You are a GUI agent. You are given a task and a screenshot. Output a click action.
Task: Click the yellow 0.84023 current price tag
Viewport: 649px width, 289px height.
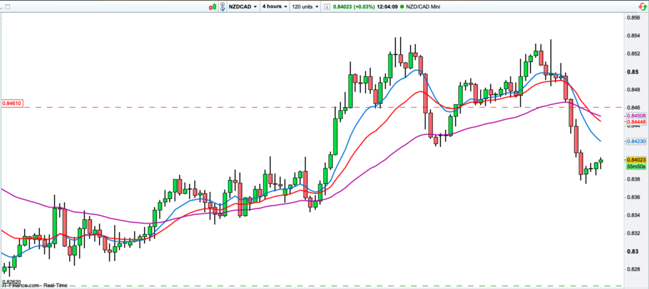pos(635,160)
